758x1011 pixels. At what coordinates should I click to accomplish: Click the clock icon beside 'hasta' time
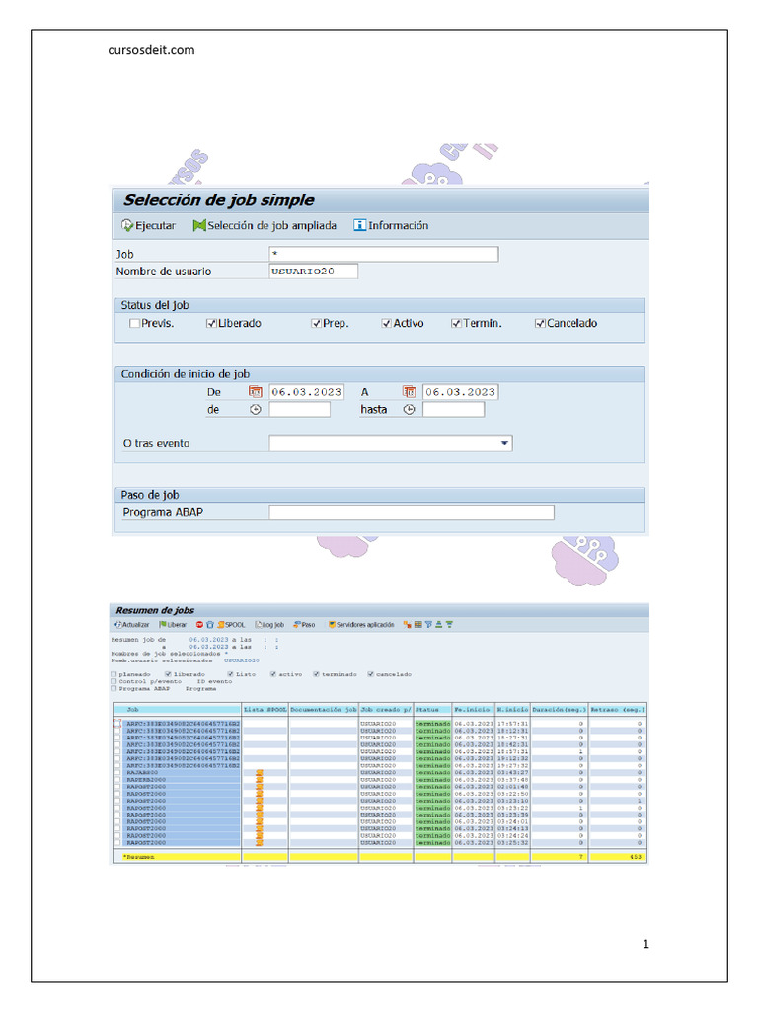409,409
